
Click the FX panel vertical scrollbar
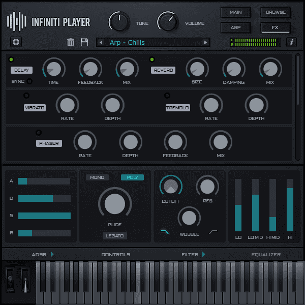coord(297,107)
